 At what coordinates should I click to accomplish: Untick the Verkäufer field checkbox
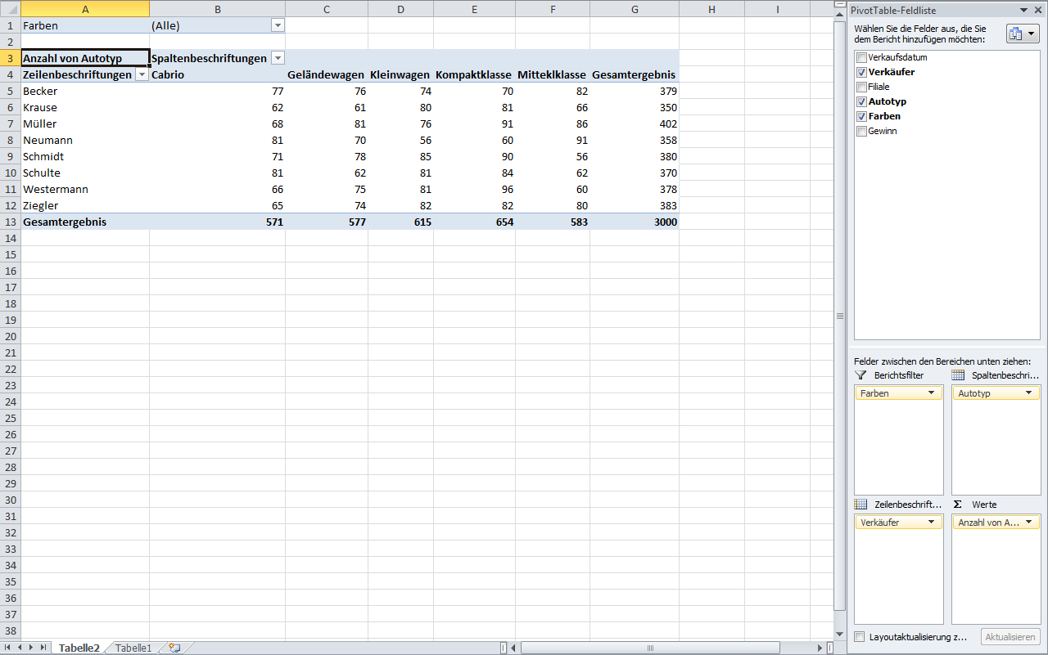pos(861,72)
